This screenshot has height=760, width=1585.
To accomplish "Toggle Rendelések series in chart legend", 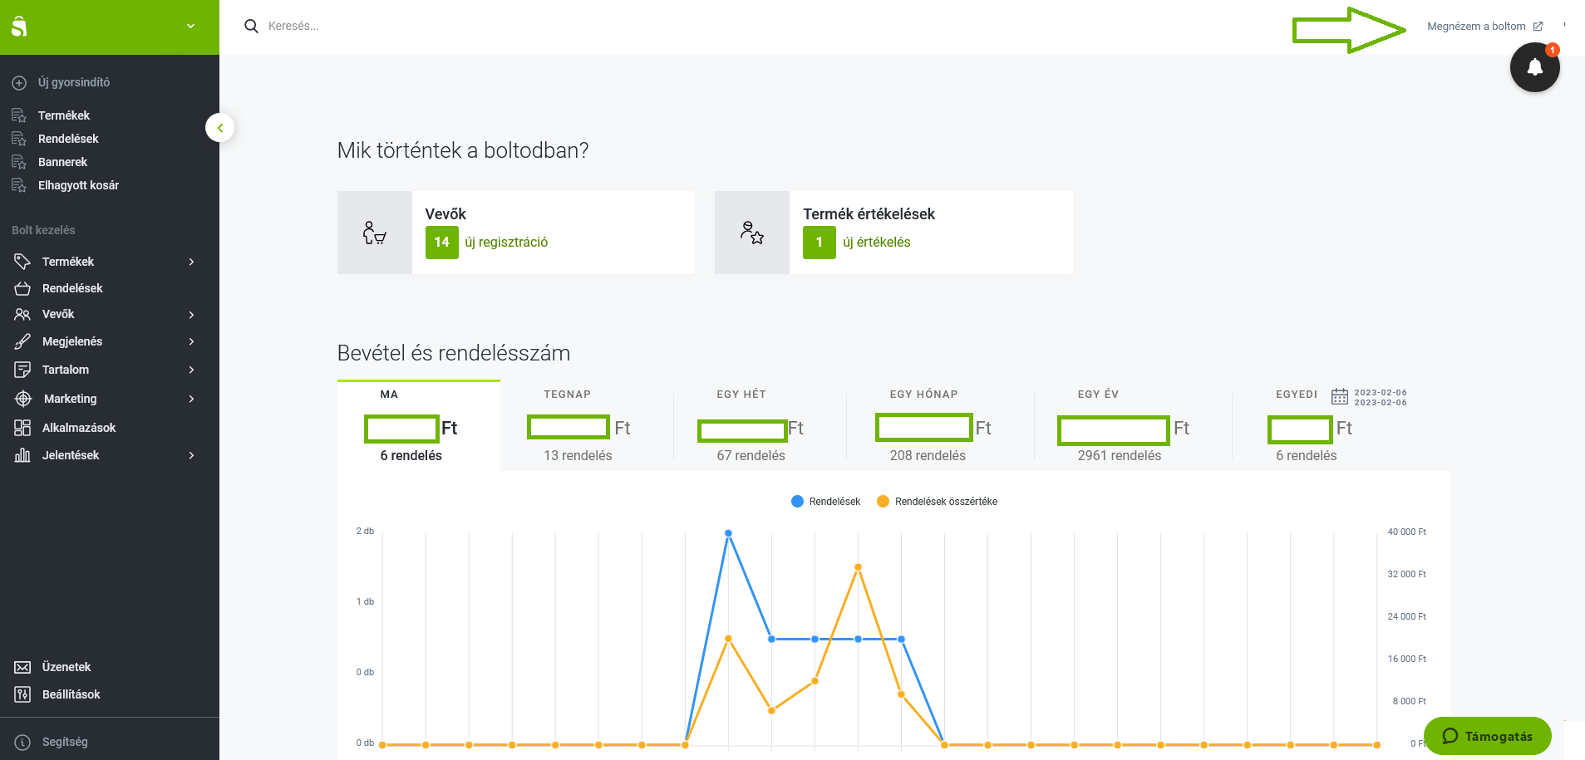I will (x=825, y=502).
